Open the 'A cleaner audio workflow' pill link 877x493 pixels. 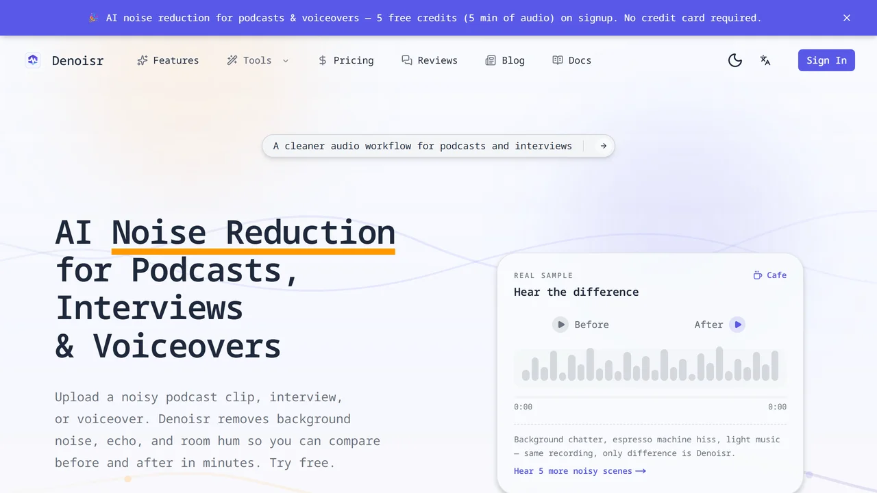click(x=438, y=146)
